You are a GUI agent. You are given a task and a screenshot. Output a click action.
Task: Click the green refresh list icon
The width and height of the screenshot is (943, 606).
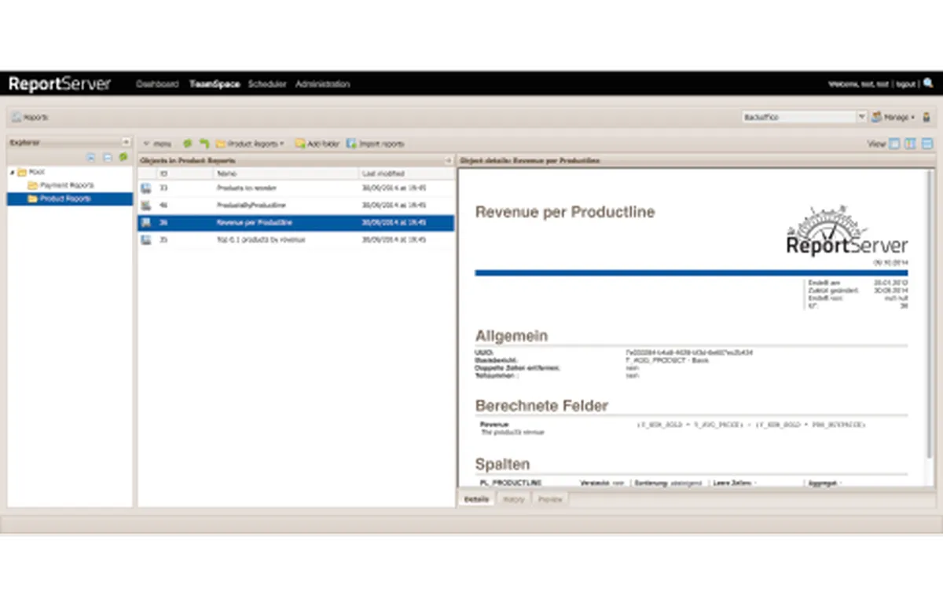tap(188, 144)
